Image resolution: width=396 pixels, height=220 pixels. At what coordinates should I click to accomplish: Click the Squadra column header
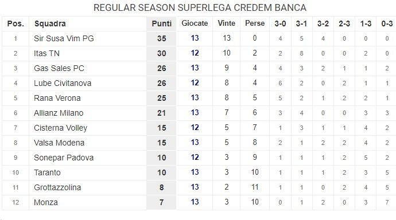click(50, 23)
